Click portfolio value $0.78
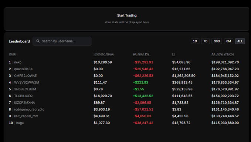Viewport: 251px width, 142px height. [x=98, y=89]
